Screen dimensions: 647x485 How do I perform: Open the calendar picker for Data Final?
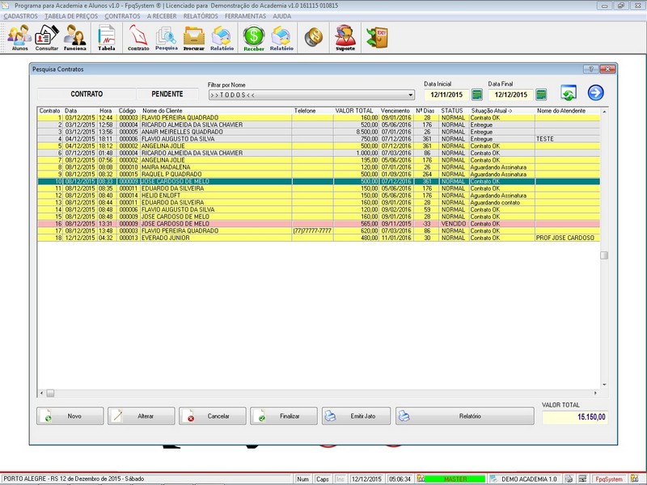[541, 95]
